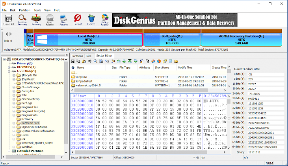Sort by the Short Name column
Screen dimensions: 288x166
[x=165, y=67]
